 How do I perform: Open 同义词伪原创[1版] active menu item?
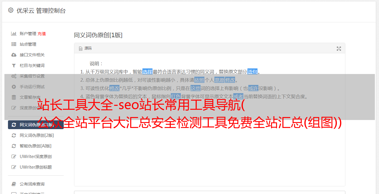[36, 125]
